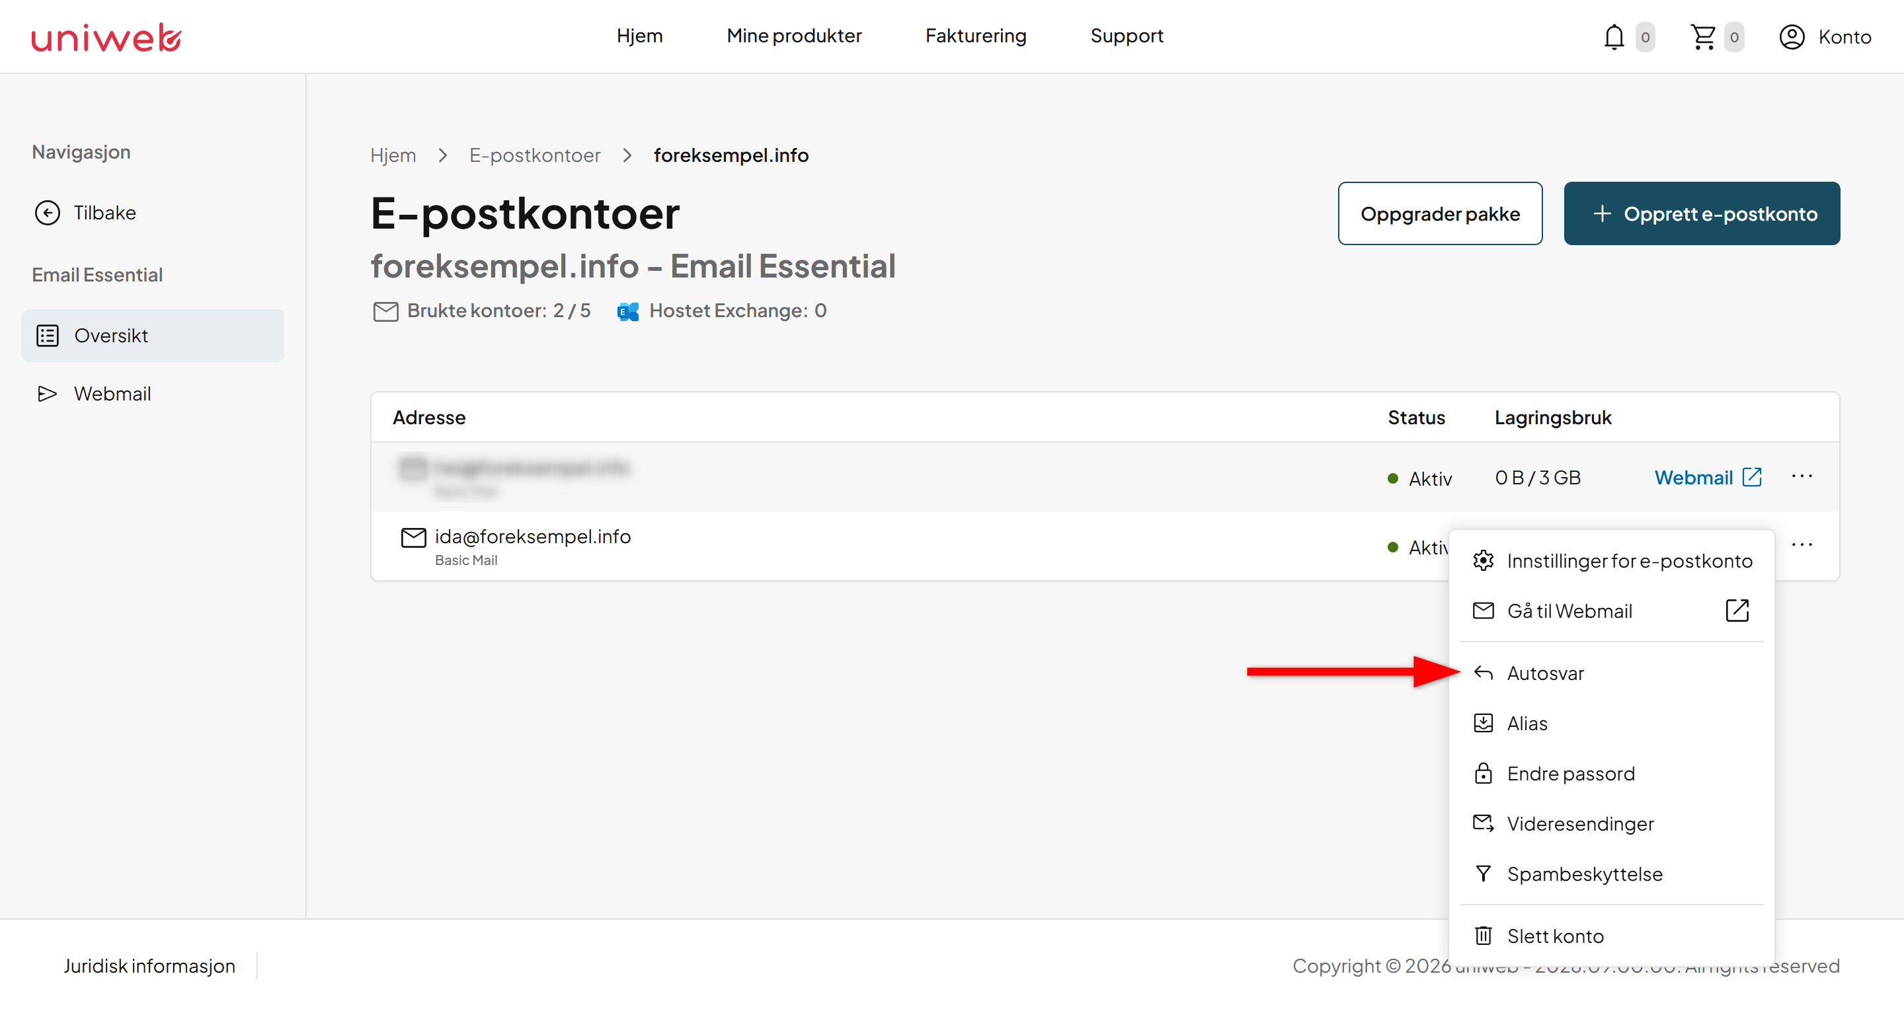Choose Videresendinger in the menu
Screen dimensions: 1904x1011
coord(1611,824)
